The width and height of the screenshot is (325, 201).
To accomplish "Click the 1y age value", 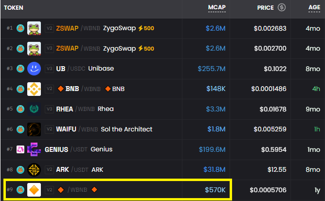I will point(317,190).
